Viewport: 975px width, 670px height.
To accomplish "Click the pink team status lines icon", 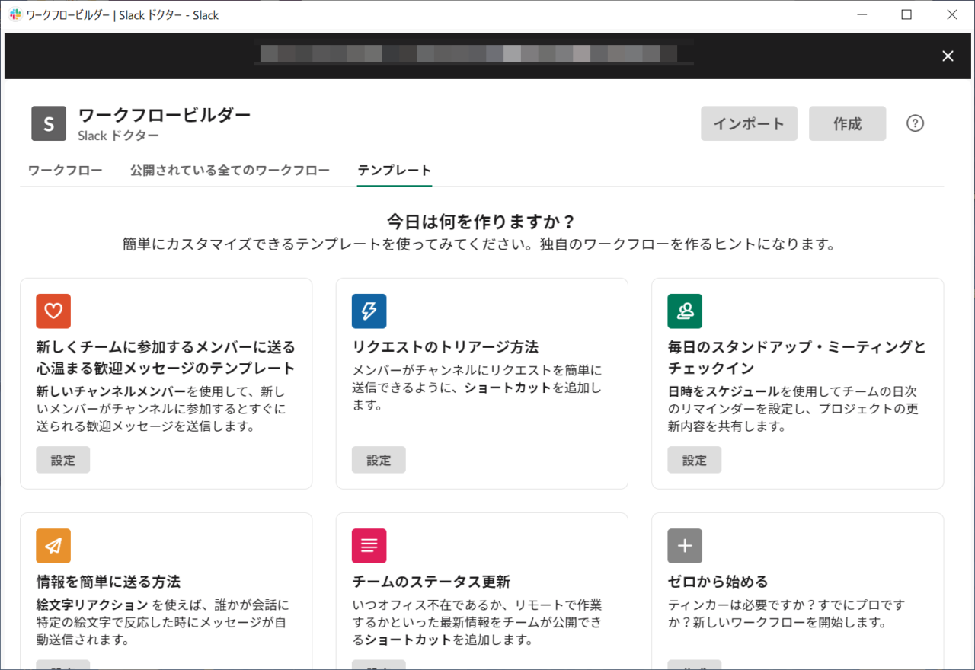I will point(369,546).
